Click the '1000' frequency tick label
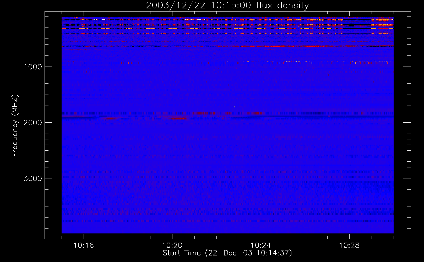Image resolution: width=424 pixels, height=262 pixels. (x=33, y=67)
